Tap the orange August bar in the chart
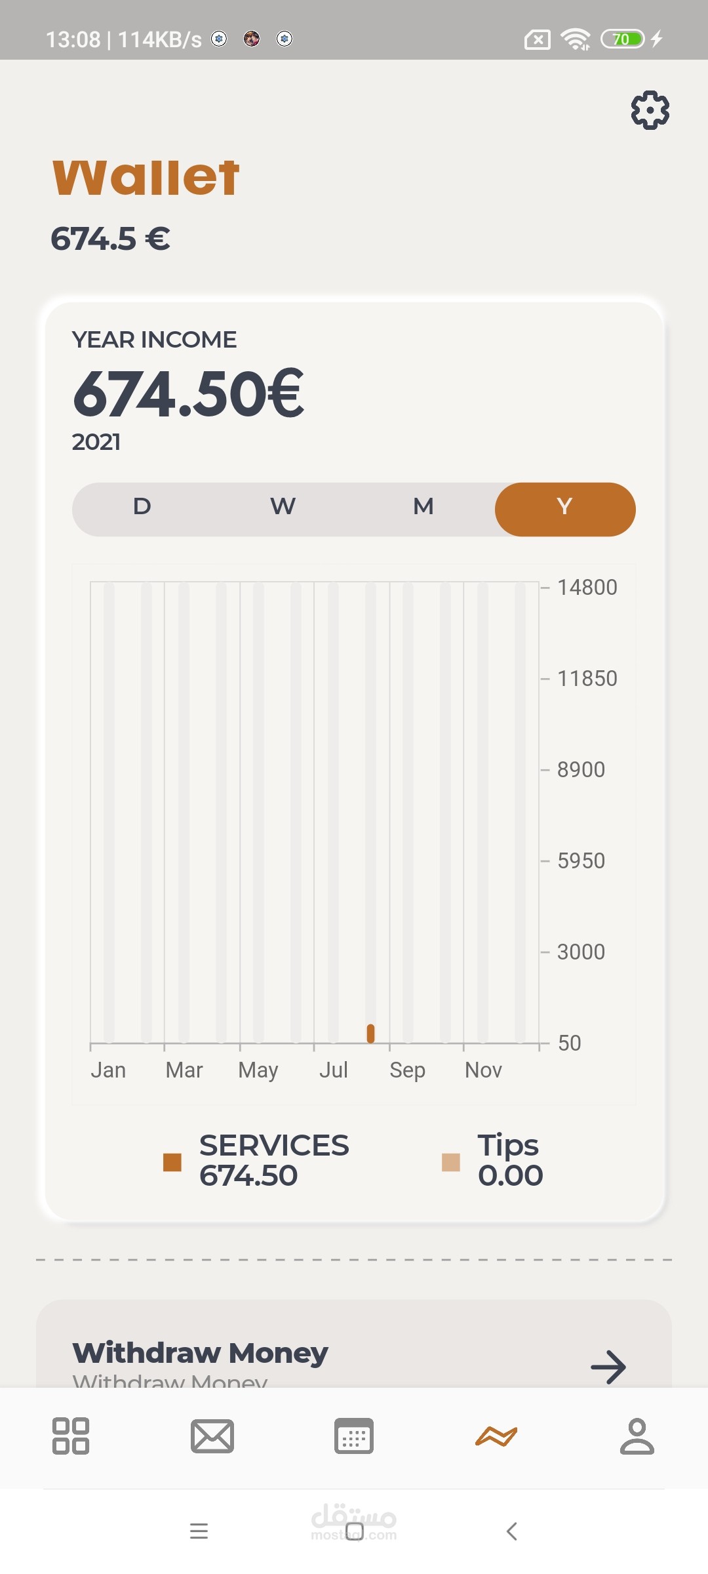 coord(370,1034)
